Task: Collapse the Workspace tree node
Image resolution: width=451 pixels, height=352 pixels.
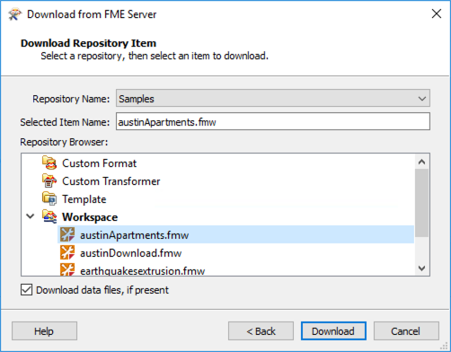Action: click(x=31, y=216)
